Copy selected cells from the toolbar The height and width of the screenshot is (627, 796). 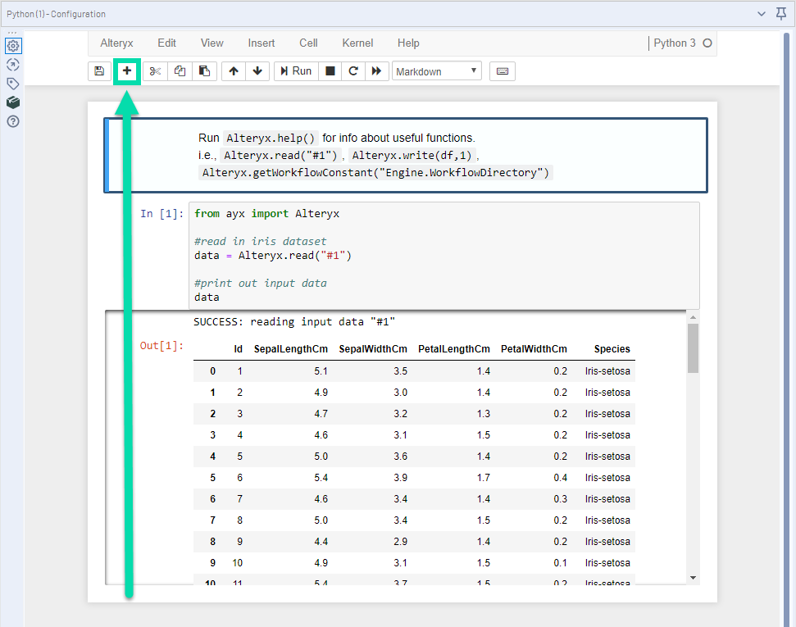[180, 71]
